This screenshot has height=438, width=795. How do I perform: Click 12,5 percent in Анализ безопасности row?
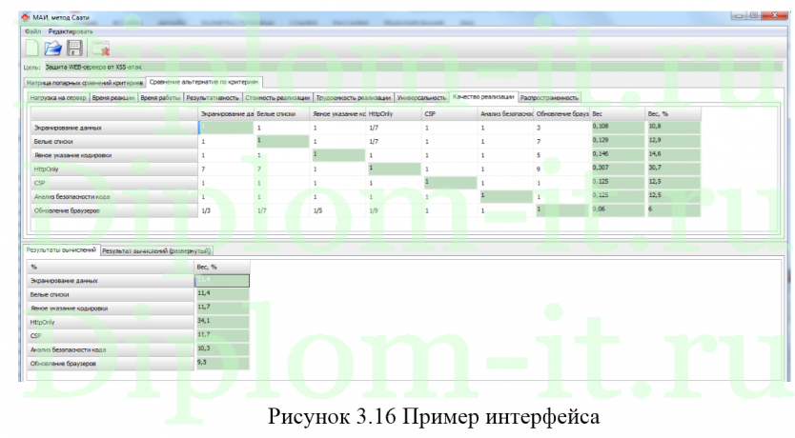pos(673,196)
